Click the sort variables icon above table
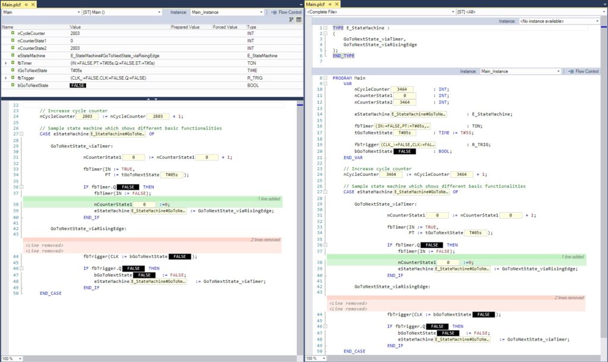Screen dimensions: 608x362 point(291,20)
